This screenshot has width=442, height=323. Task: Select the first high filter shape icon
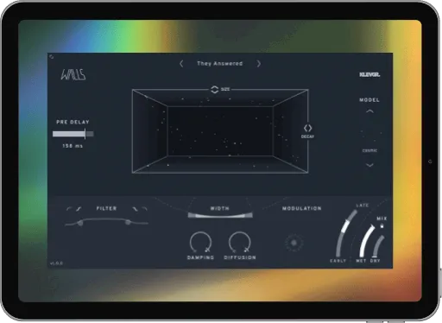pos(135,209)
